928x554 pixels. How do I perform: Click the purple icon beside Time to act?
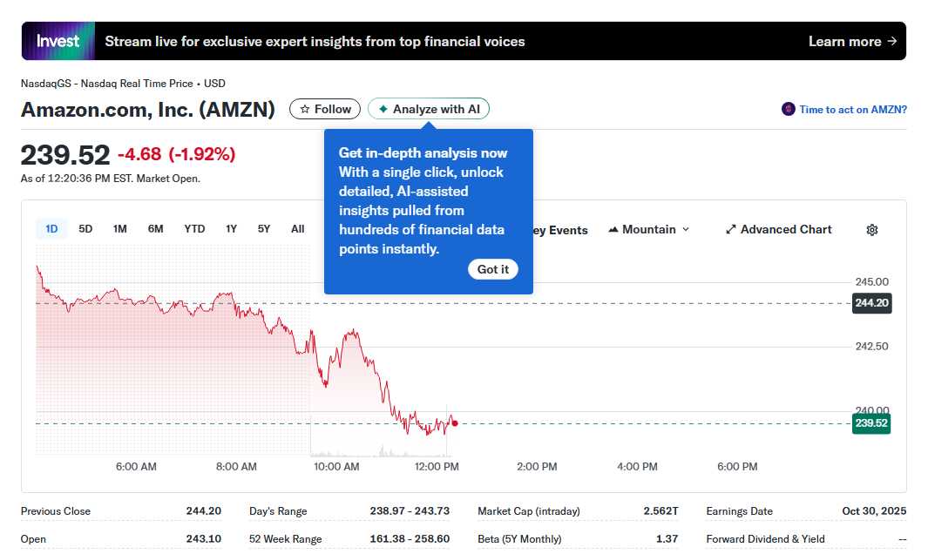pyautogui.click(x=787, y=109)
